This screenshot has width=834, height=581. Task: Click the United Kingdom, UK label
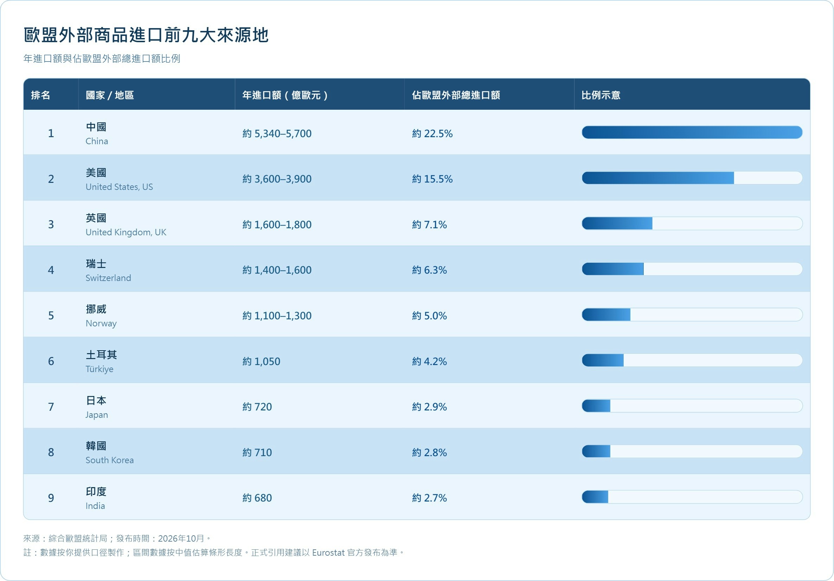click(126, 232)
